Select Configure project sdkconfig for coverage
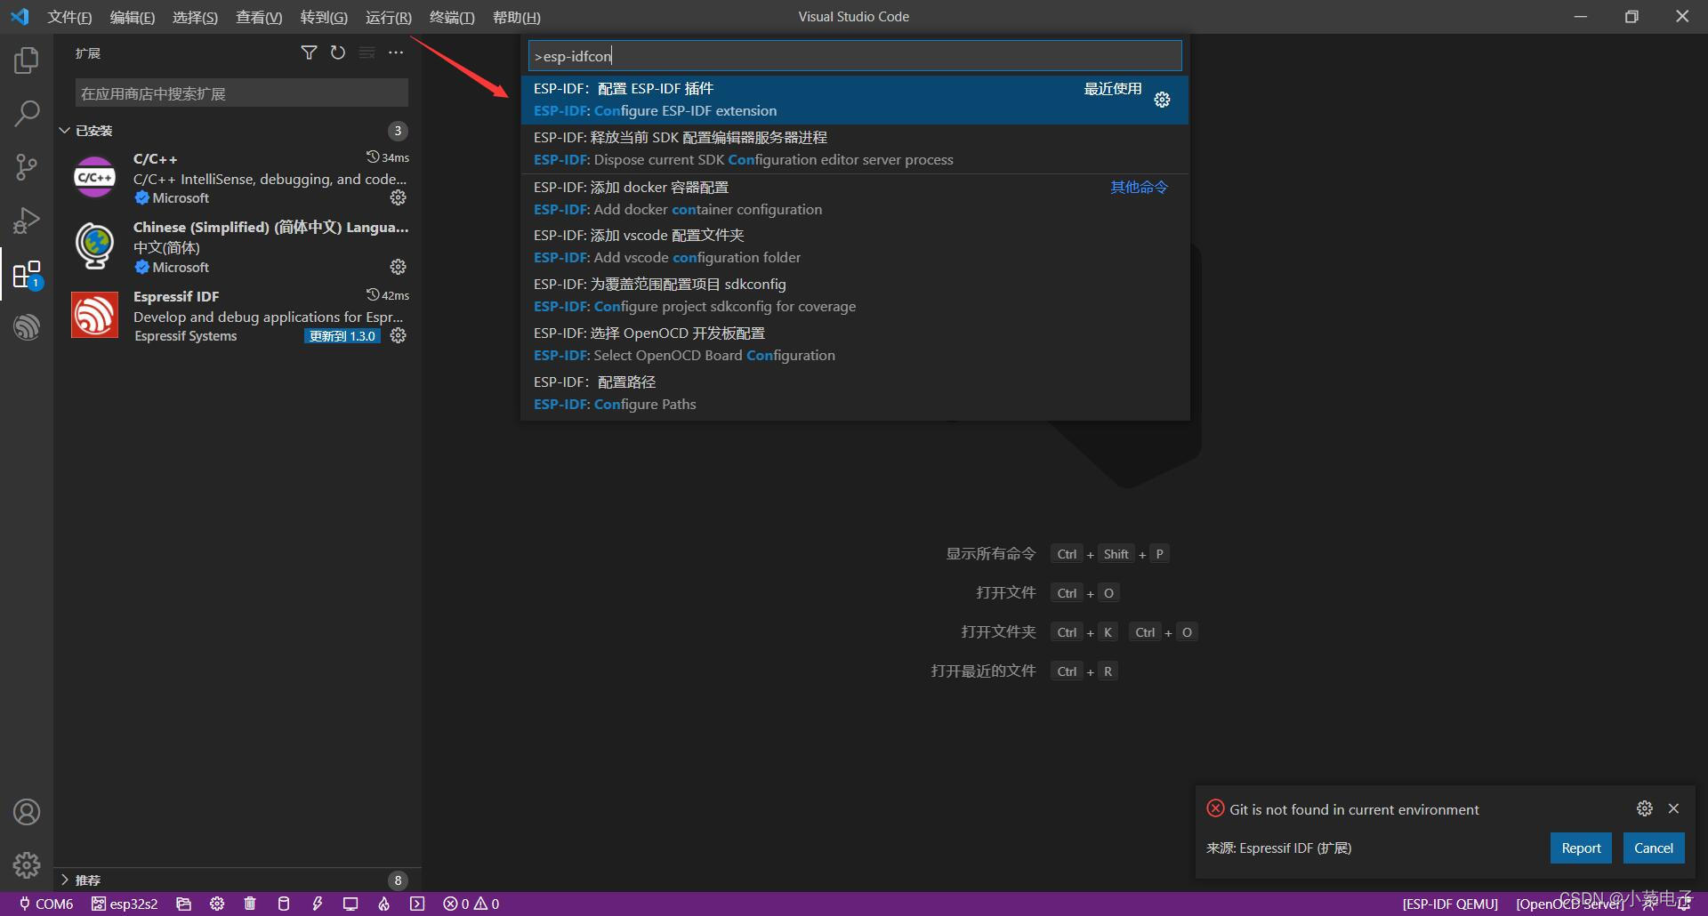1708x916 pixels. coord(855,295)
